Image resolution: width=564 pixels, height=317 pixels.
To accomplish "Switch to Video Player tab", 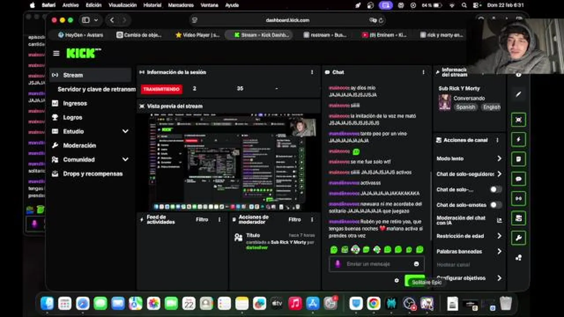I will pos(197,35).
